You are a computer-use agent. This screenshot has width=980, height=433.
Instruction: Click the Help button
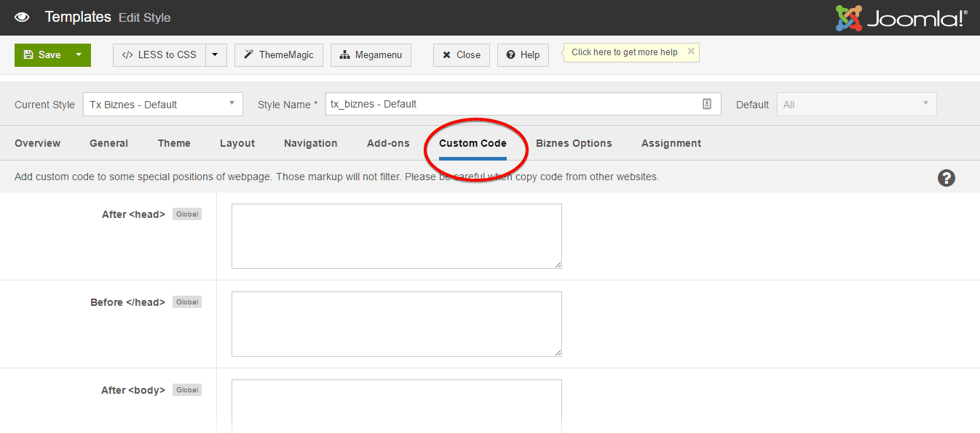click(x=523, y=55)
